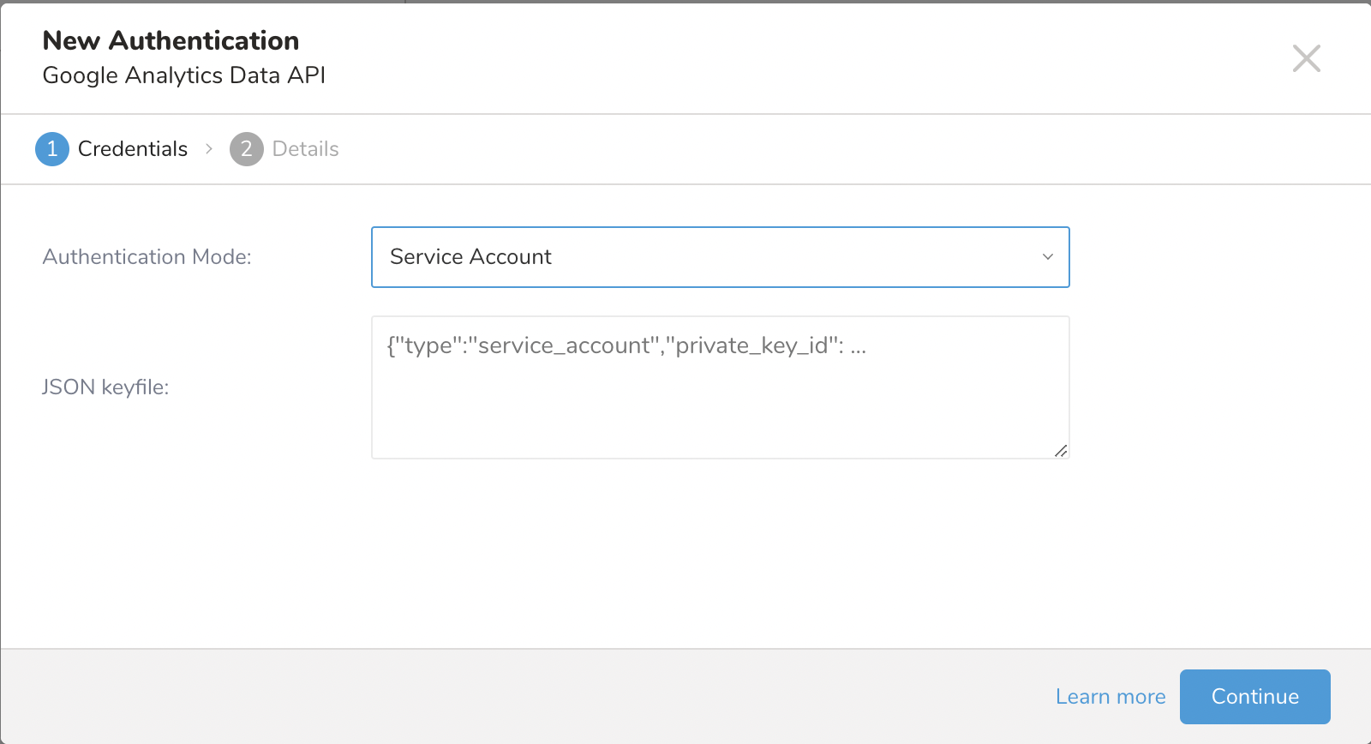Image resolution: width=1371 pixels, height=744 pixels.
Task: Click the textarea resize handle
Action: click(x=1061, y=451)
